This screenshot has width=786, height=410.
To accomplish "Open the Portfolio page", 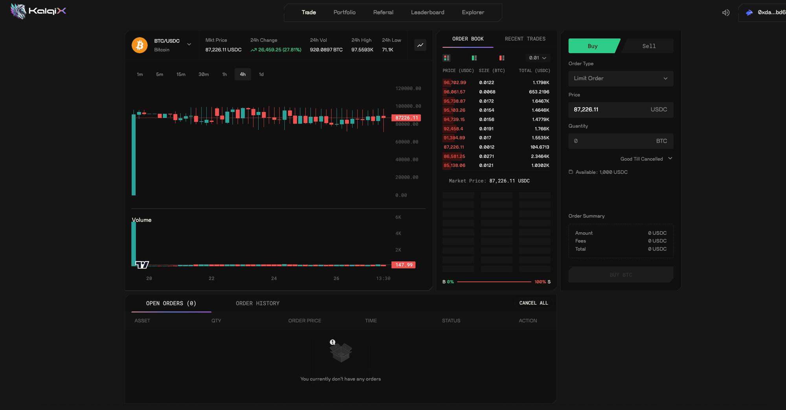I will pos(344,13).
